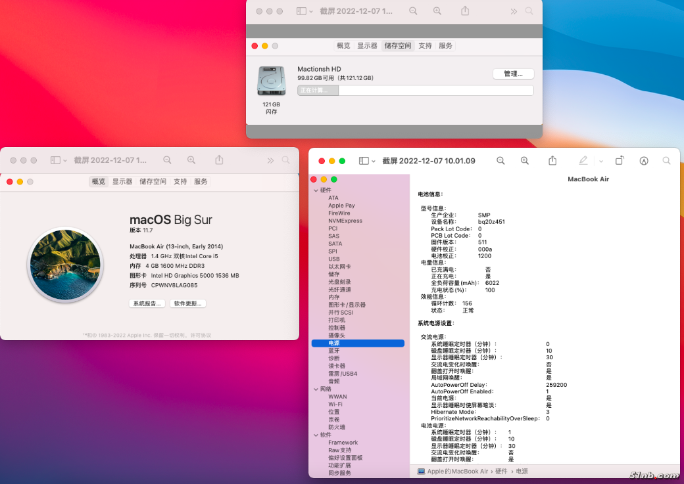
Task: Zoom out in top Preview window
Action: click(x=413, y=11)
